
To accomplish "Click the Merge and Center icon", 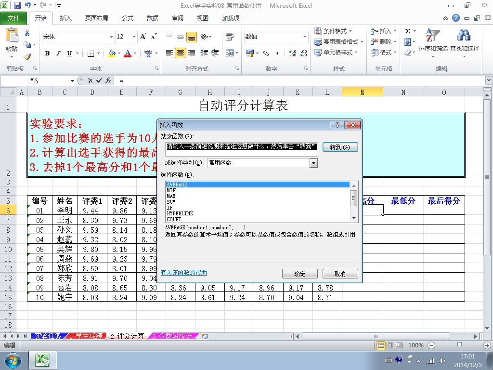I will pos(230,53).
